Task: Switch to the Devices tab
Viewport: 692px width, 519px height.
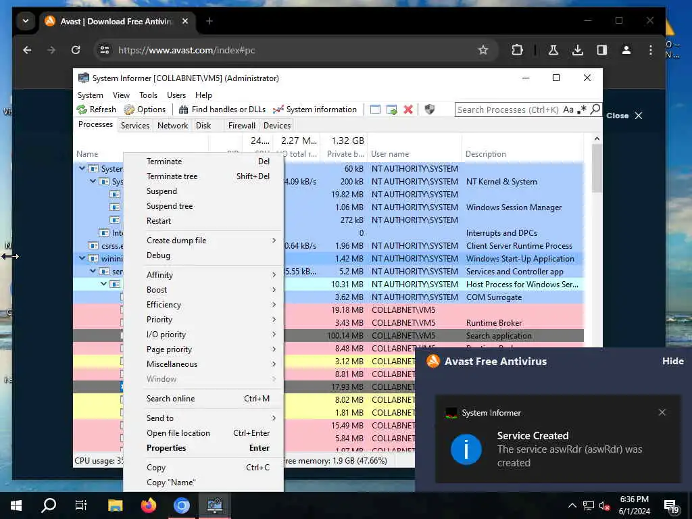Action: coord(276,125)
